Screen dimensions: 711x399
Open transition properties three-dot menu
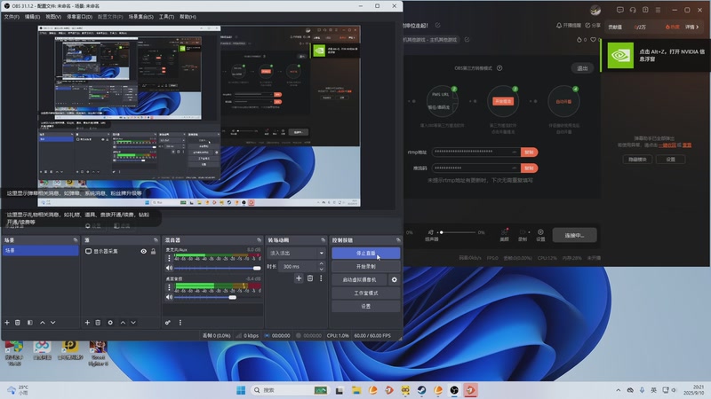(321, 278)
